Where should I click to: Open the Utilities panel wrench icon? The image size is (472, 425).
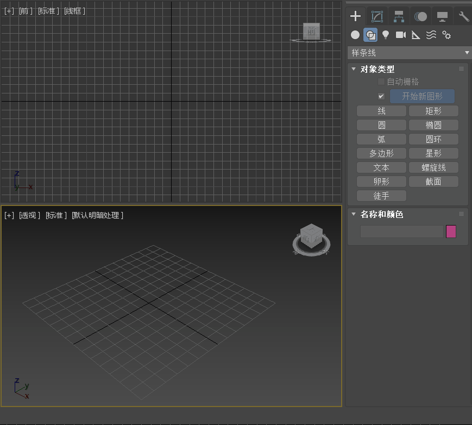463,16
